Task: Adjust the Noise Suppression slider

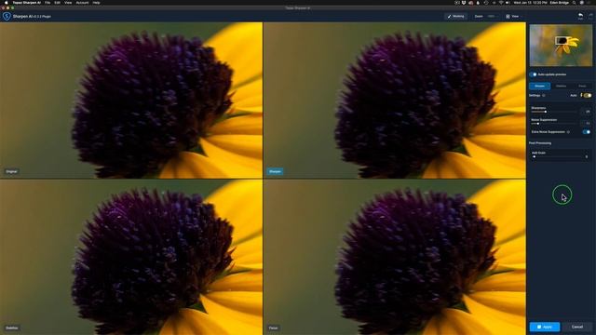Action: [x=554, y=124]
